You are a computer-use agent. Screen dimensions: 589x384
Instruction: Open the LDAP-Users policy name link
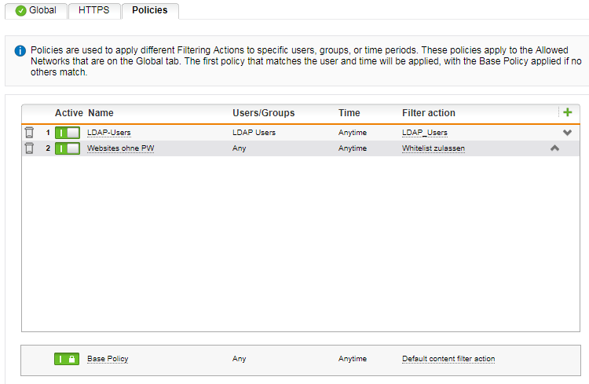click(x=109, y=133)
